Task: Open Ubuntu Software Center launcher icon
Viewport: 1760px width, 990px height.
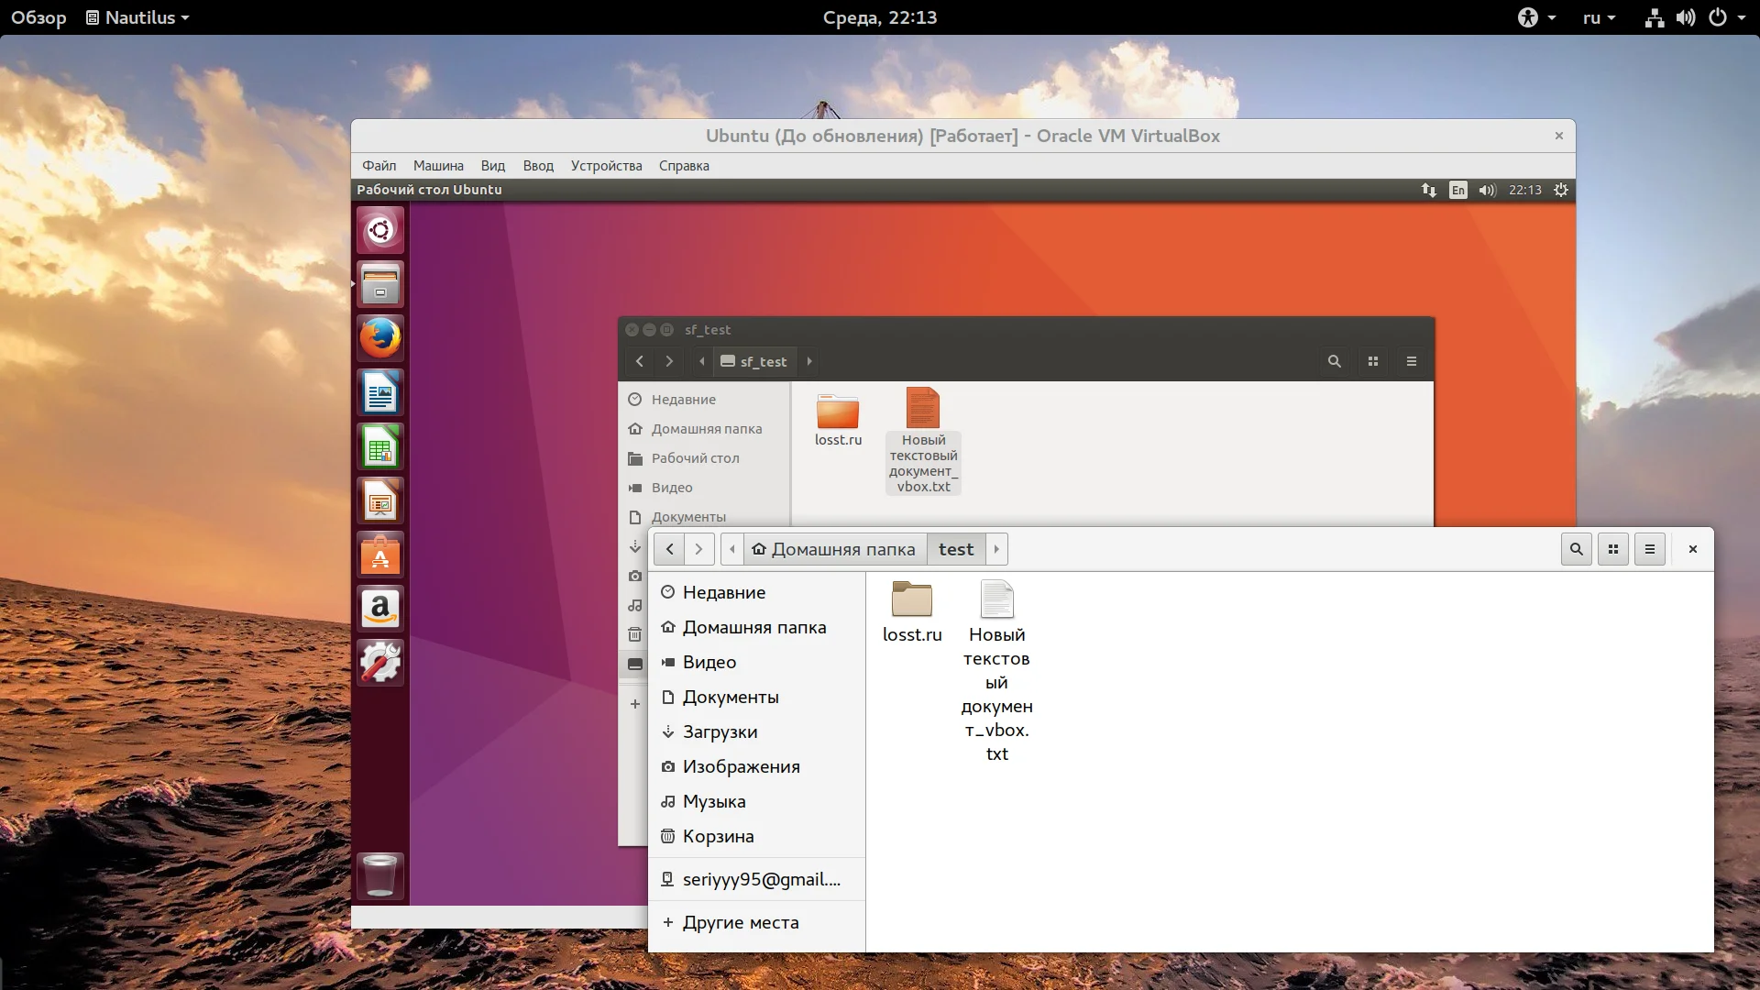Action: (x=379, y=555)
